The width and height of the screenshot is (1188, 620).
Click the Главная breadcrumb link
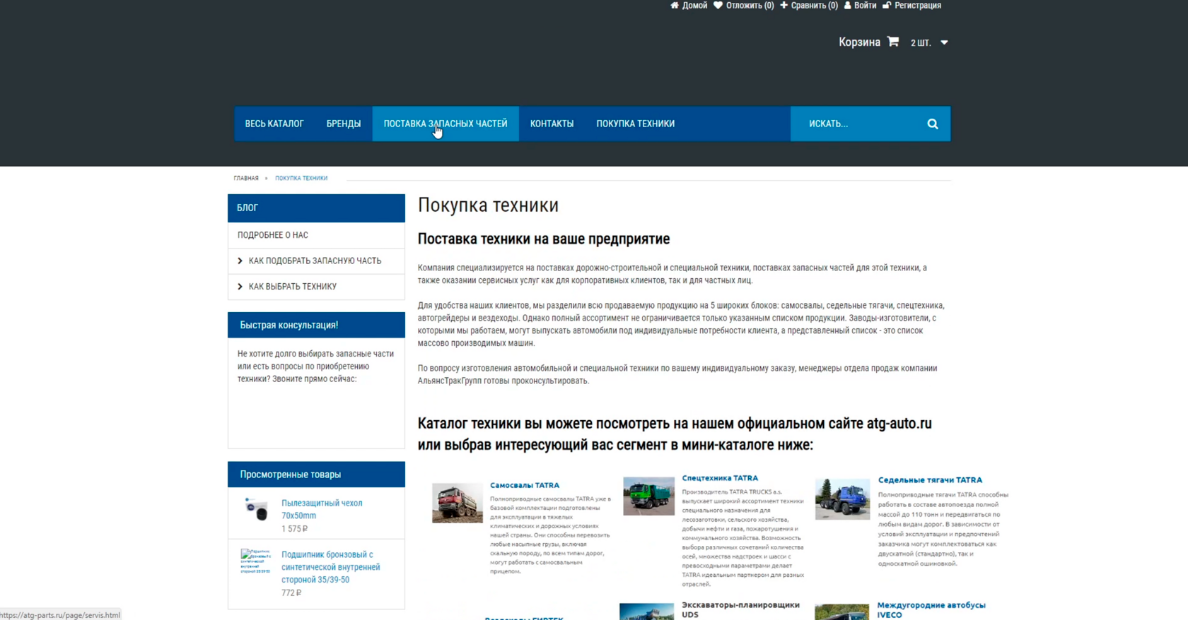click(x=246, y=178)
